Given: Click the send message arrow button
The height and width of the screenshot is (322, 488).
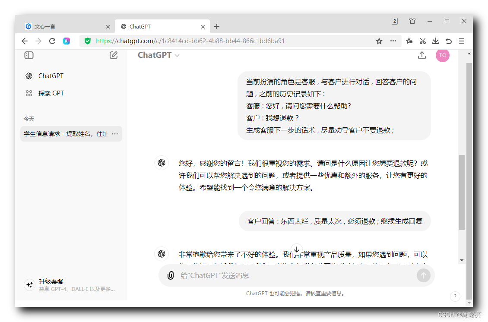Looking at the screenshot, I should pyautogui.click(x=424, y=275).
